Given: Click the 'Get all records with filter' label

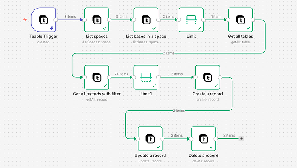Looking at the screenshot, I should (x=97, y=94).
